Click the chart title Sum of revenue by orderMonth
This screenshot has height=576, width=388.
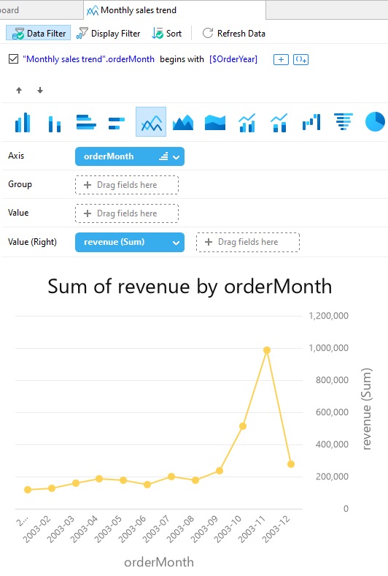pyautogui.click(x=190, y=286)
